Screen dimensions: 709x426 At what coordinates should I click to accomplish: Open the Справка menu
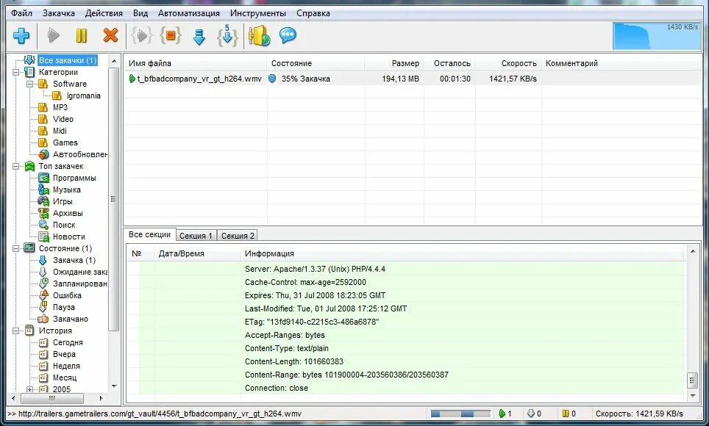(x=313, y=13)
